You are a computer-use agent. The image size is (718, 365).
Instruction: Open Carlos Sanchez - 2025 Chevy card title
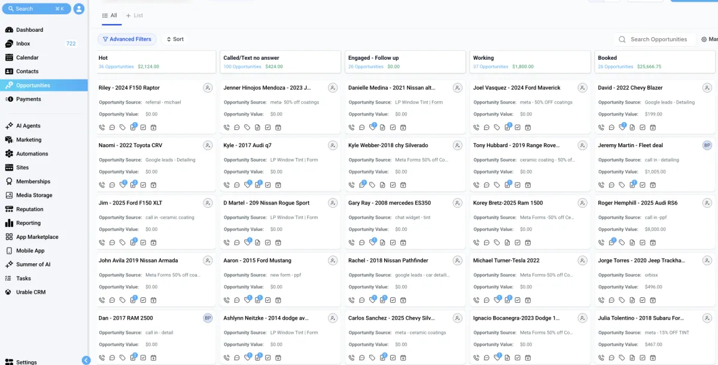(x=391, y=318)
